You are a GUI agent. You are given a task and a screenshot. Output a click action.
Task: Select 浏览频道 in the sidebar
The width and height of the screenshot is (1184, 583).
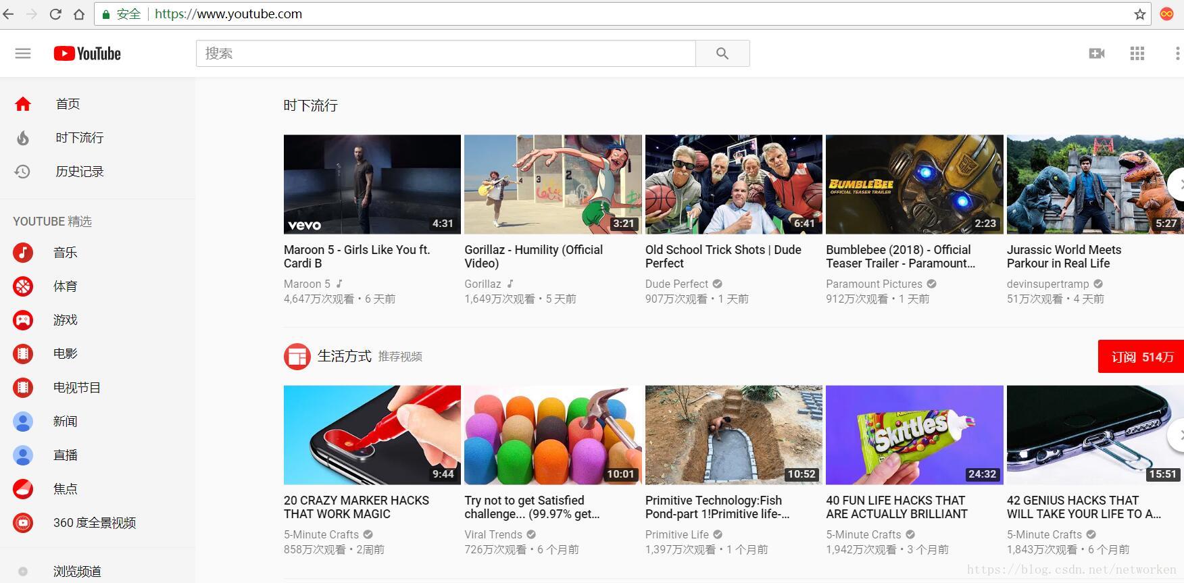[77, 572]
